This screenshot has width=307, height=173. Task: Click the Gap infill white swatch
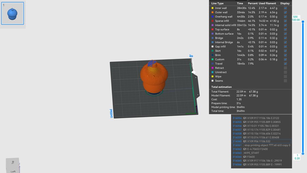pyautogui.click(x=213, y=46)
